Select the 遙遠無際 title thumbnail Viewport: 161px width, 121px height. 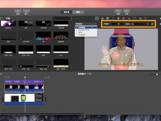[x=61, y=36]
